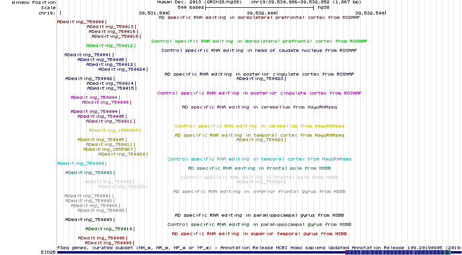The width and height of the screenshot is (462, 255).
Task: Click the 500 bases scale bar
Action: (259, 7)
